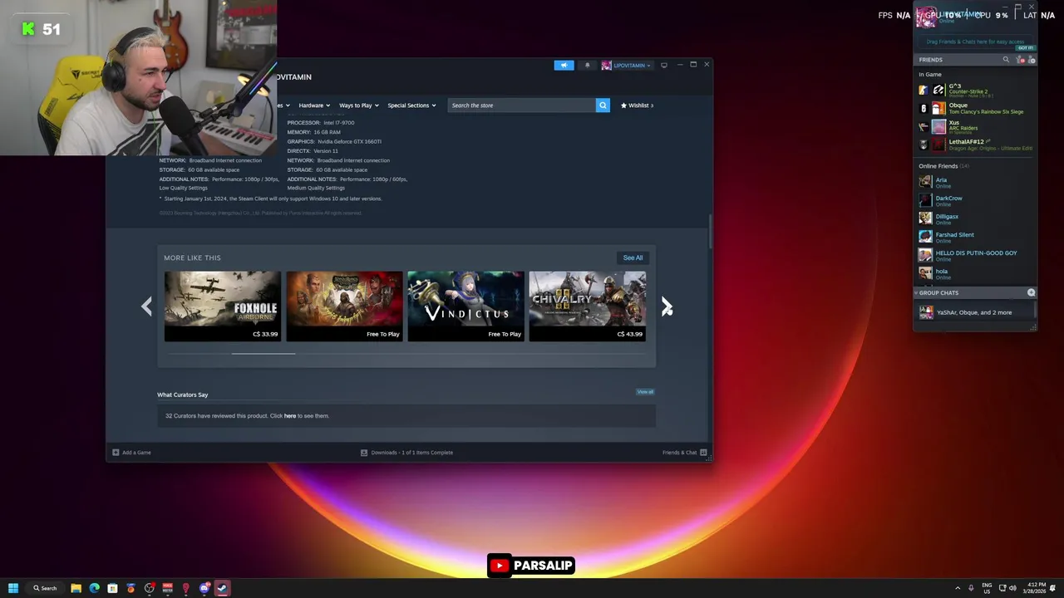Create a new group chat plus icon
1064x598 pixels.
click(x=1031, y=292)
